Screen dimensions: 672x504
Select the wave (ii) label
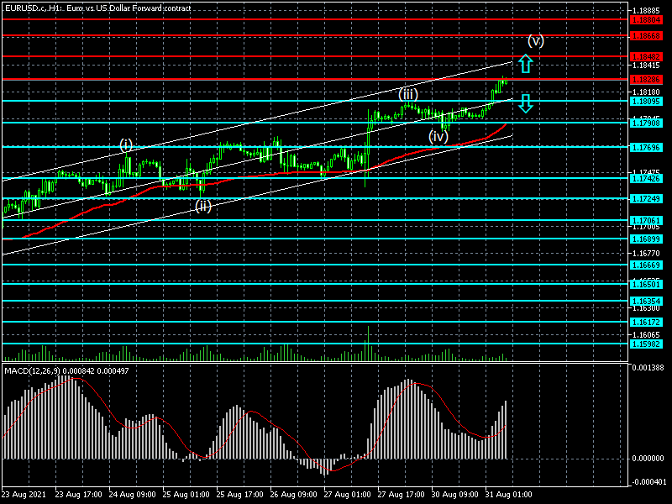click(202, 206)
